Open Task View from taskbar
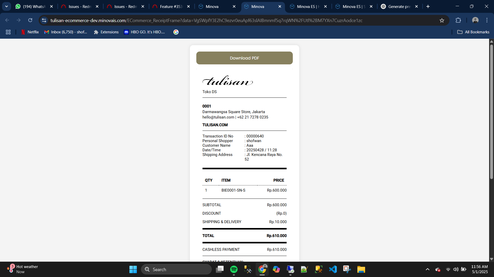The image size is (494, 277). coord(220,269)
